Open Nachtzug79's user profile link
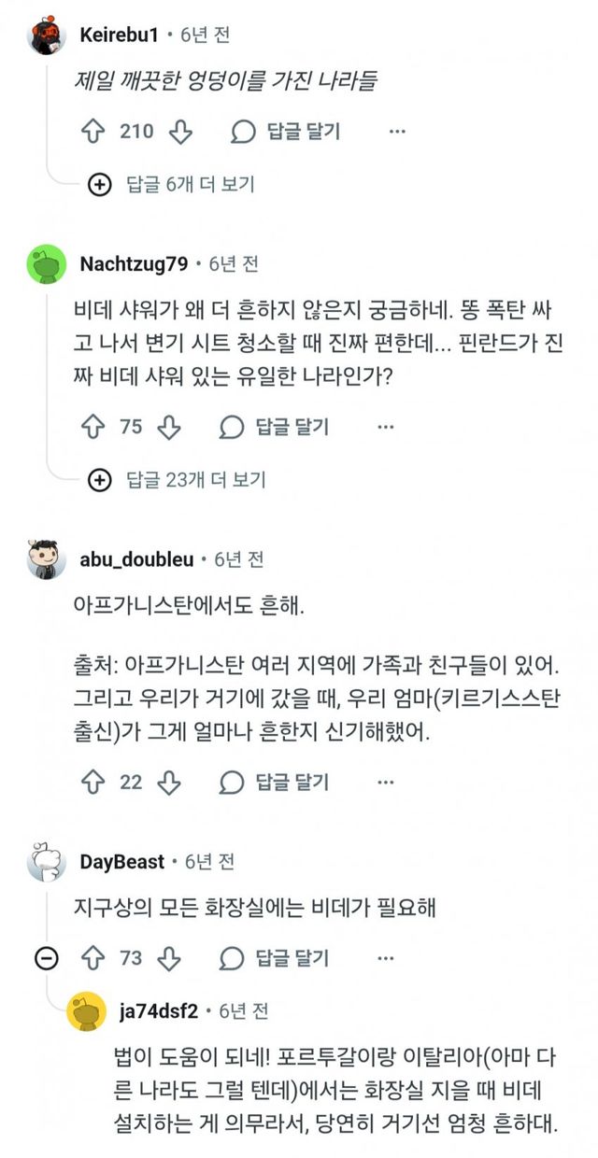The height and width of the screenshot is (1158, 598). [135, 263]
